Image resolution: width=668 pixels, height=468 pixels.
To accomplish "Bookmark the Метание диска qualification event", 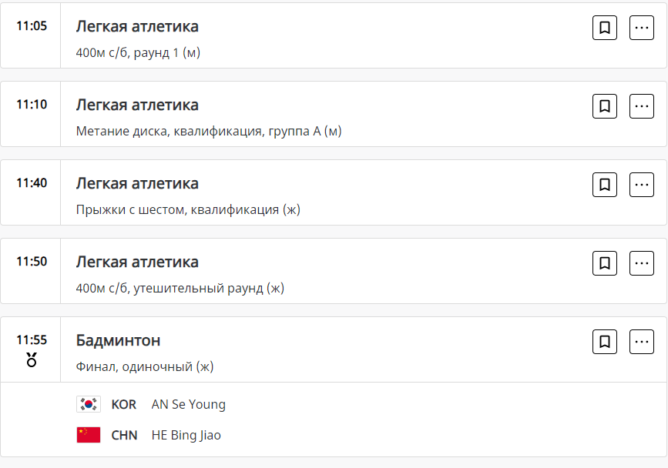I will pos(605,106).
